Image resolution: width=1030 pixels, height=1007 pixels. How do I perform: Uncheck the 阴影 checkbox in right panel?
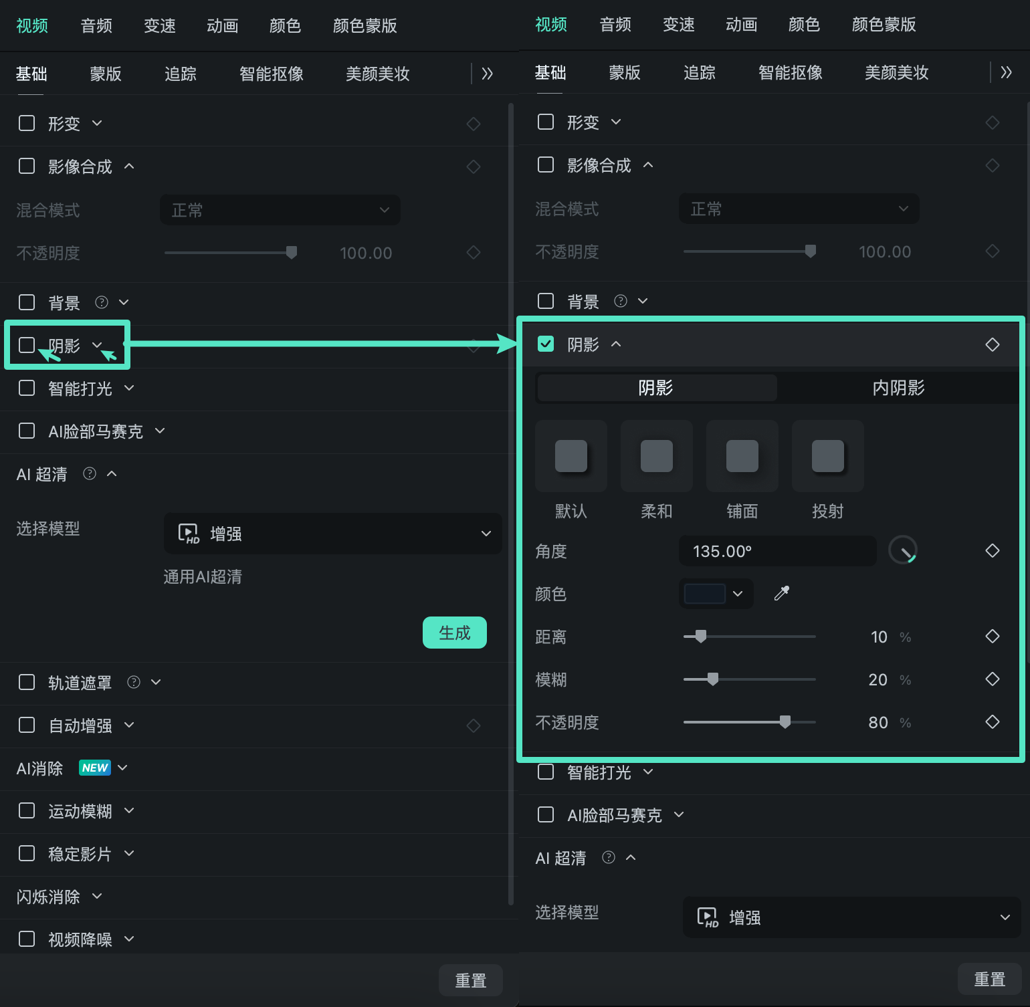(546, 344)
